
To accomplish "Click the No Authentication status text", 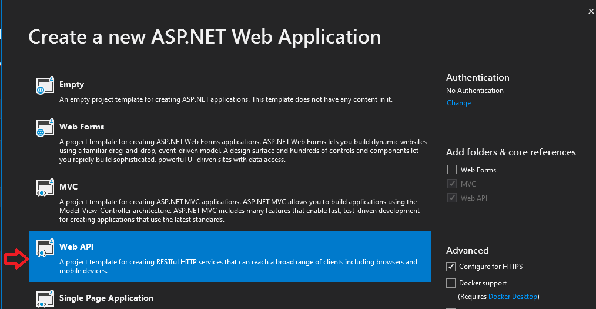I will point(475,91).
